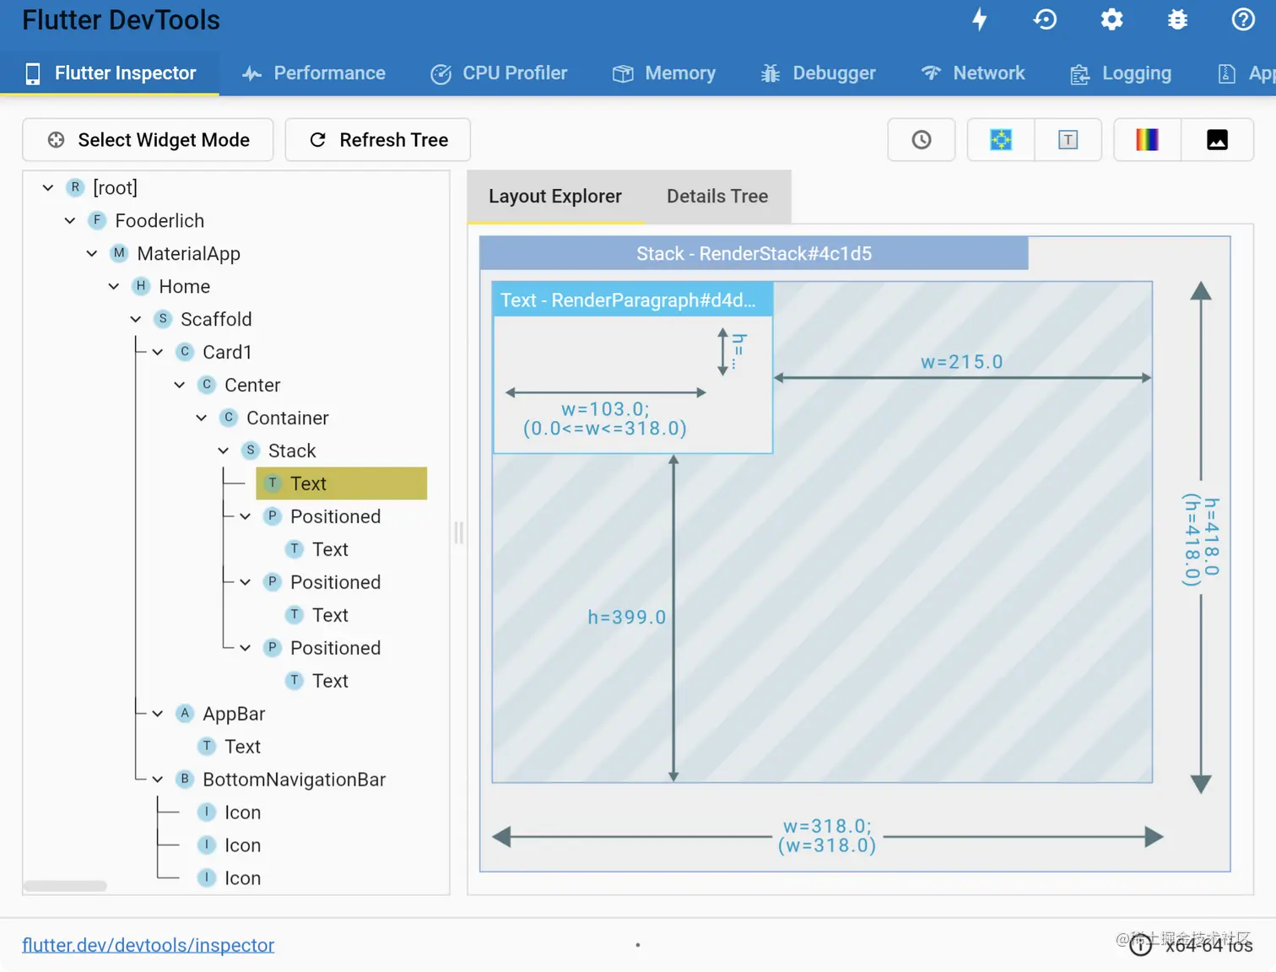The height and width of the screenshot is (972, 1276).
Task: Select the Center tree row
Action: (x=239, y=386)
